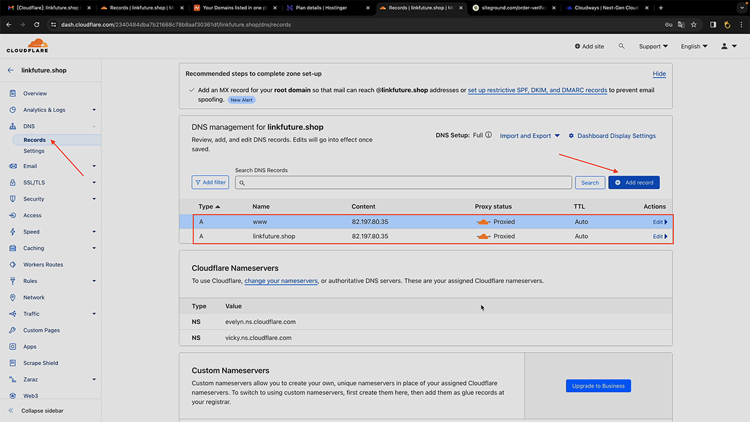Click the orange Proxied cloud in the www row
The width and height of the screenshot is (750, 422).
[x=483, y=222]
